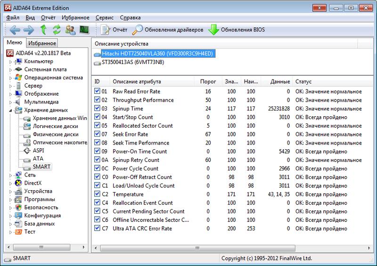
Task: Uncheck the Throughput Performance checkbox
Action: coord(97,100)
